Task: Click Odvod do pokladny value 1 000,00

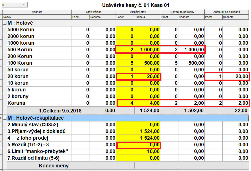Action: coord(191,50)
